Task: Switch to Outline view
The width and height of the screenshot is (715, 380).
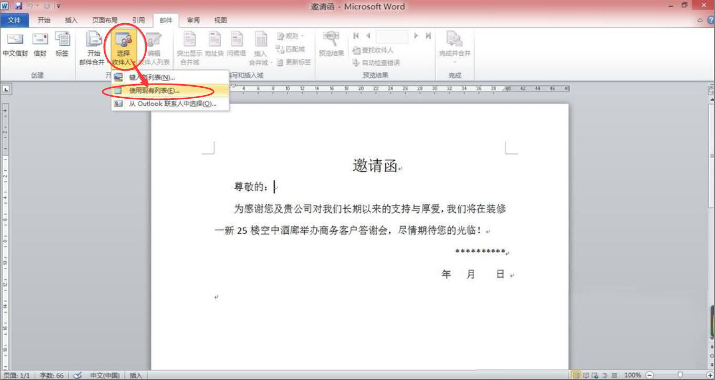Action: point(605,375)
